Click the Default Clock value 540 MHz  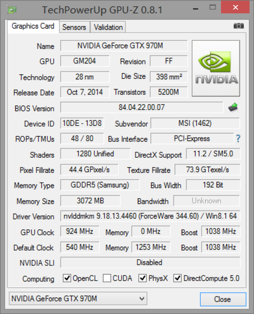80,247
